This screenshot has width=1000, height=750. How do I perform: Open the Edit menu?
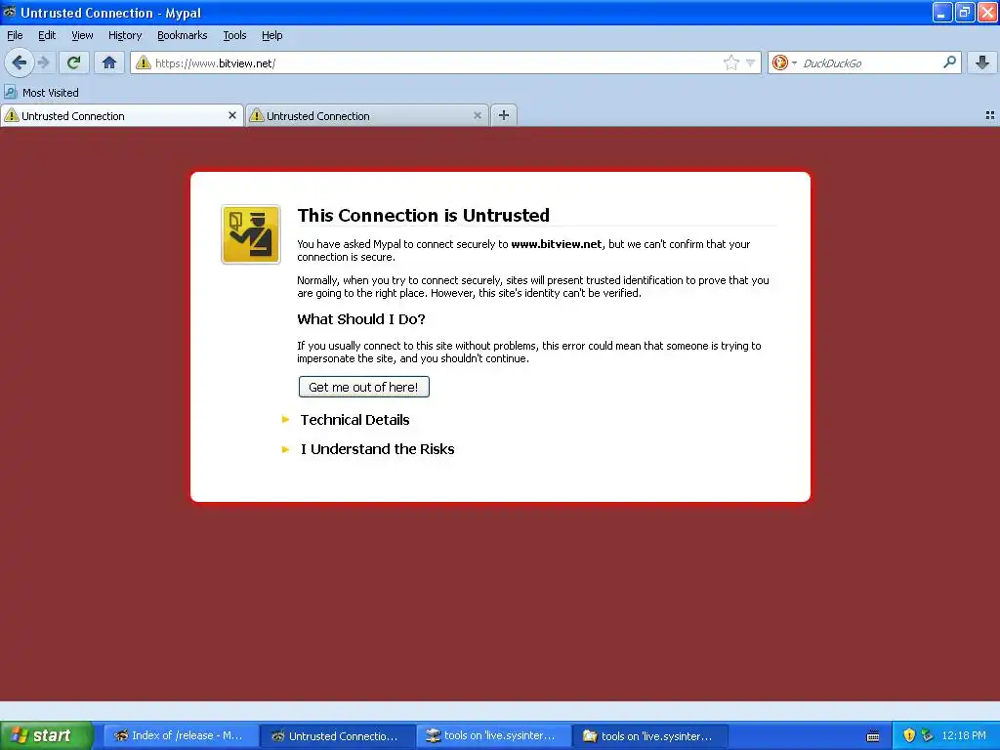pos(47,35)
